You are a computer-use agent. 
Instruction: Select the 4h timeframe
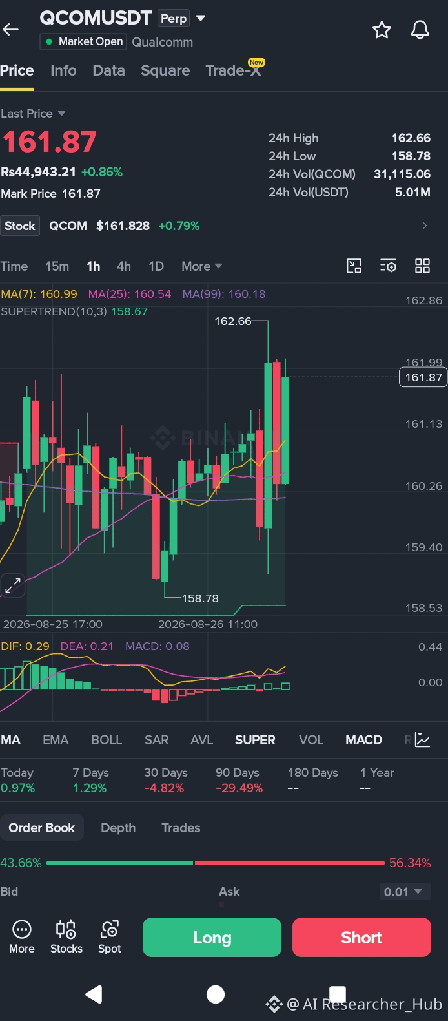[x=124, y=266]
